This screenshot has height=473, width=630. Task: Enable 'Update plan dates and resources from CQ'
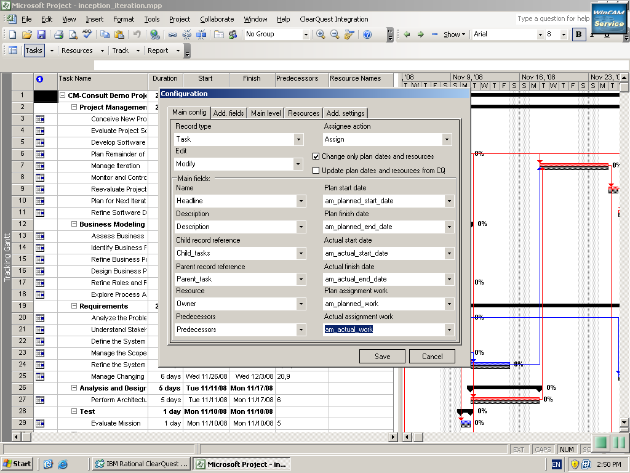(316, 171)
